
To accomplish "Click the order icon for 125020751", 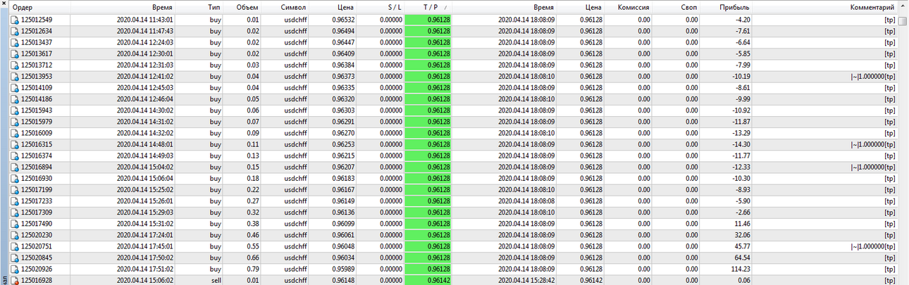I will [x=15, y=246].
